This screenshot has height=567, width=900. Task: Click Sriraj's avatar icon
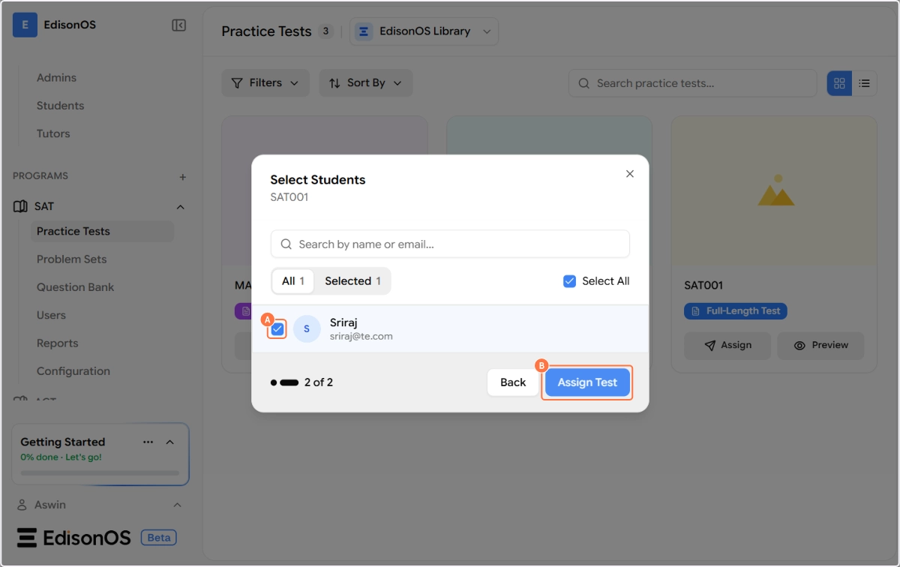pyautogui.click(x=307, y=329)
